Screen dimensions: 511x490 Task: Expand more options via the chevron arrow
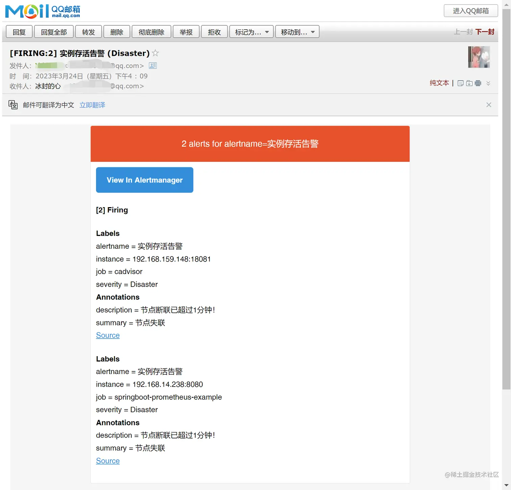pos(488,83)
